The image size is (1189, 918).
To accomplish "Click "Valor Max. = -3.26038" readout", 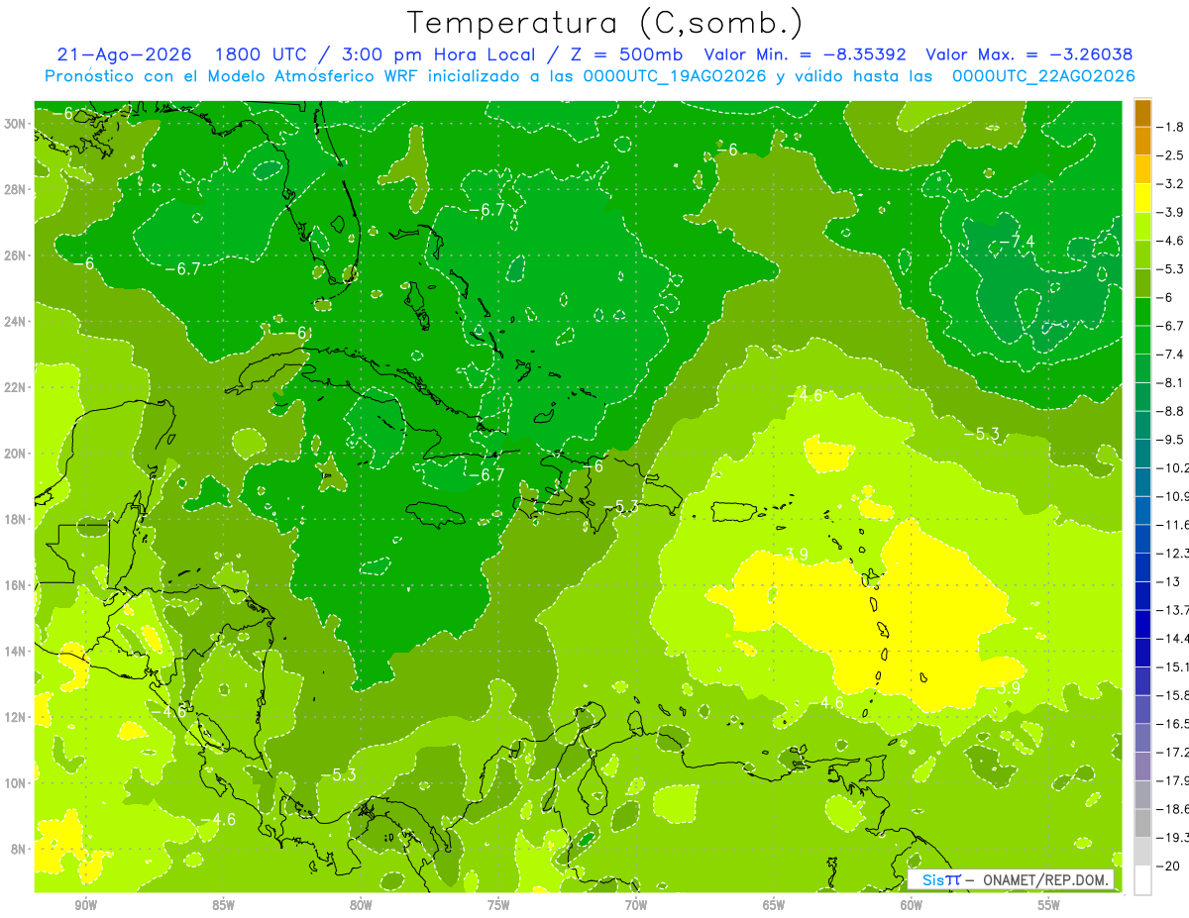I will [x=1028, y=54].
